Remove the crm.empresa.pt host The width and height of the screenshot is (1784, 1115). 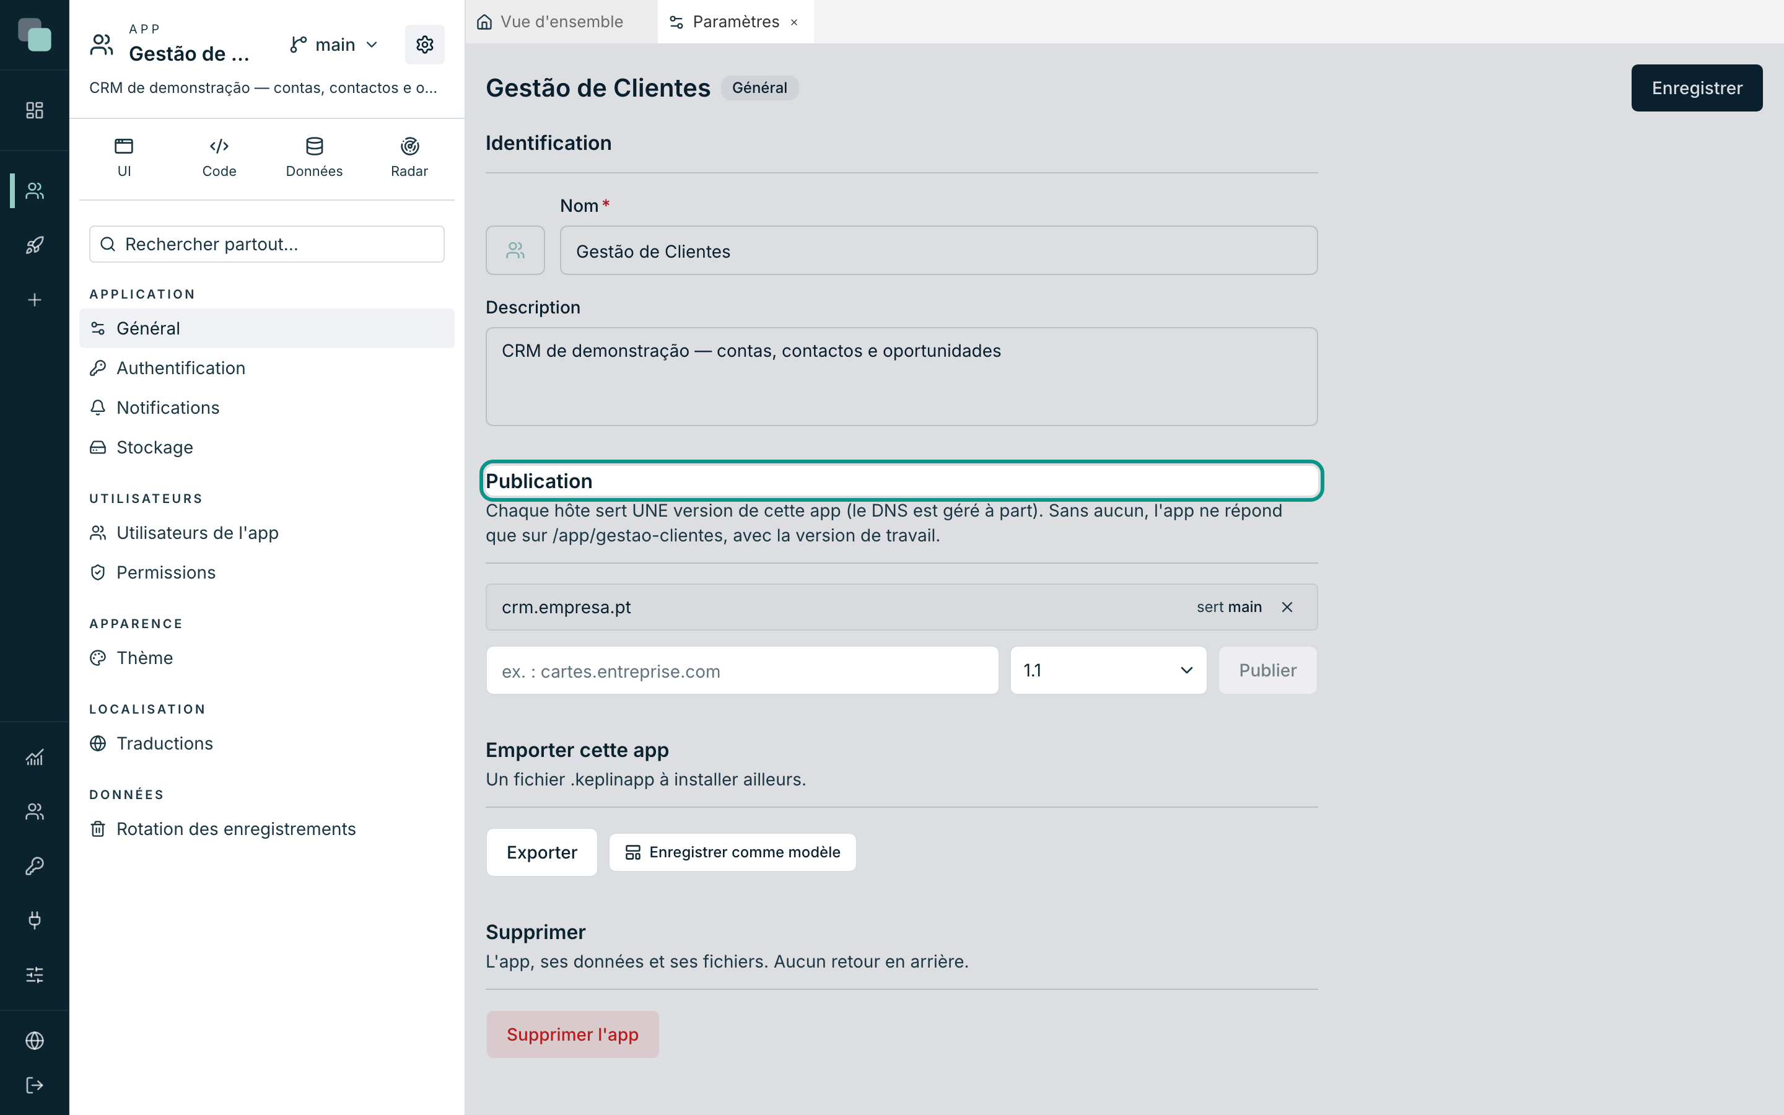(1287, 607)
